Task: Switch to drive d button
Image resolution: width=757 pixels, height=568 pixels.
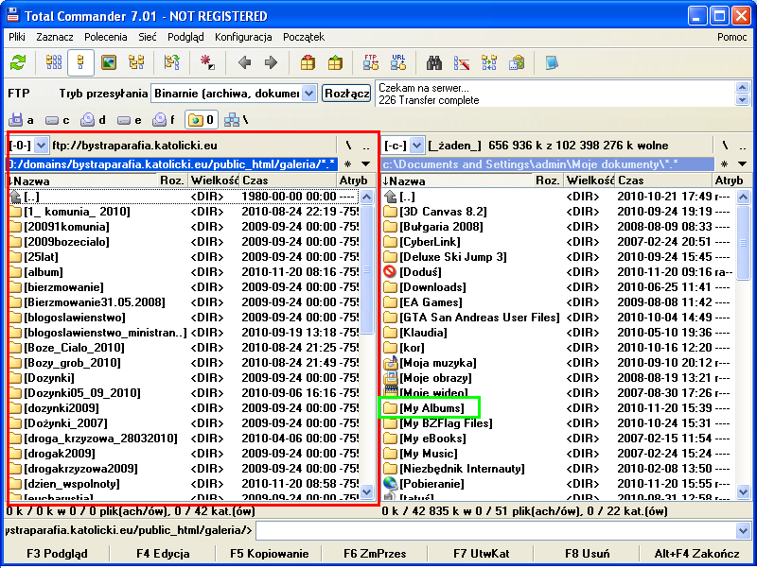Action: tap(93, 120)
